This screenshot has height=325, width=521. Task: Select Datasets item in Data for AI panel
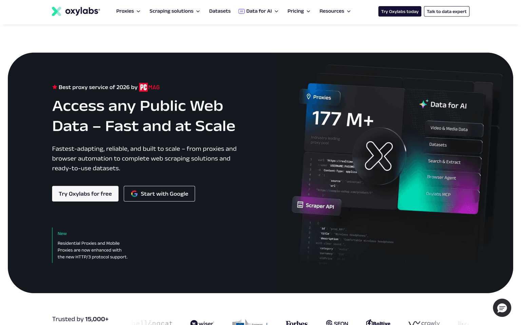coord(453,145)
